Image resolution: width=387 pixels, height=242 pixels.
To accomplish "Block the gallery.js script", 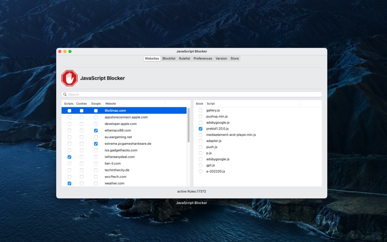I will [200, 110].
